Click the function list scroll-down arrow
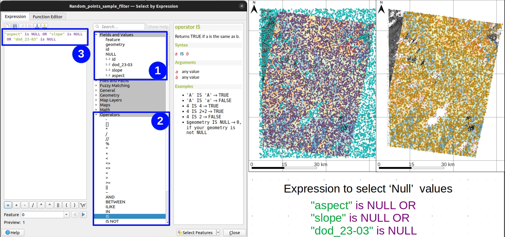 [x=167, y=222]
